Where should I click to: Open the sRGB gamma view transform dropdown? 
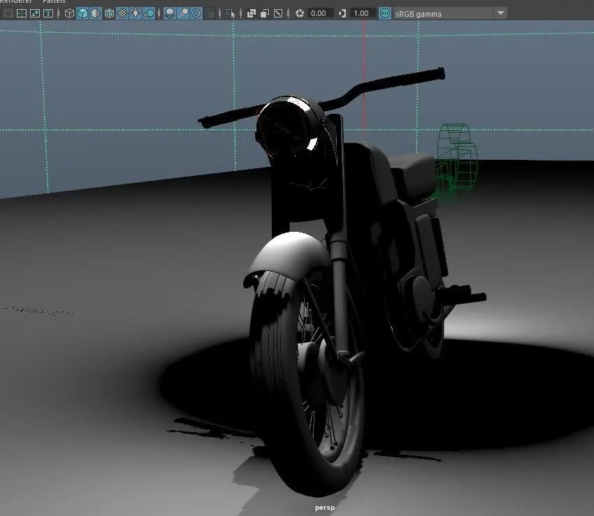(449, 14)
